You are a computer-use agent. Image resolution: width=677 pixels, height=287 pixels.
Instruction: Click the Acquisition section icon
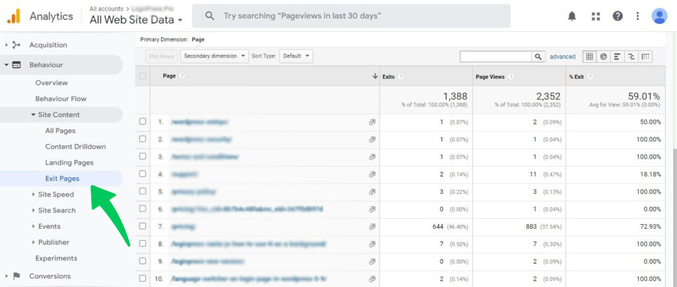click(17, 45)
